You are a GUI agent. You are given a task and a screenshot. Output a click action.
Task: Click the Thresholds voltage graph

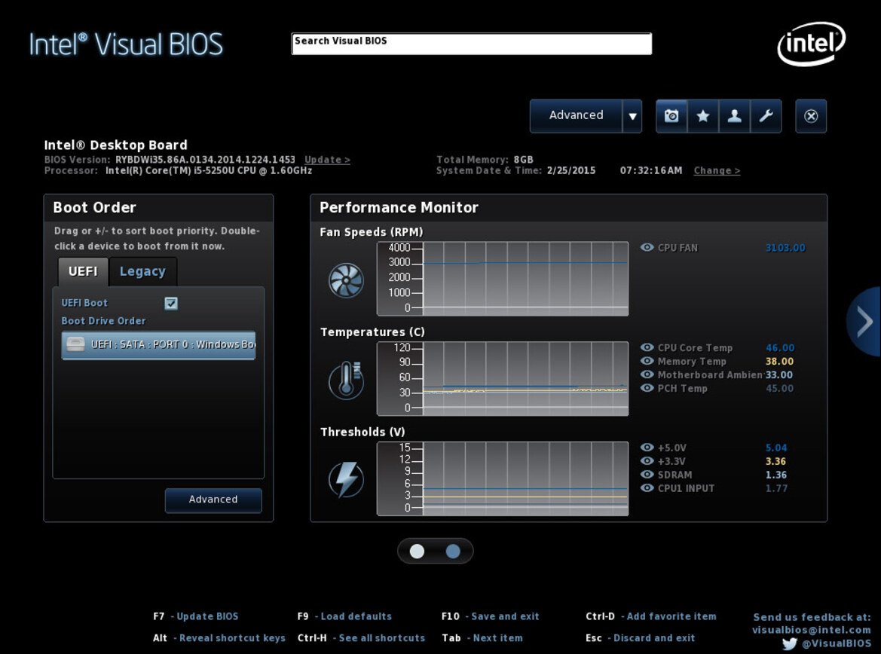point(503,478)
